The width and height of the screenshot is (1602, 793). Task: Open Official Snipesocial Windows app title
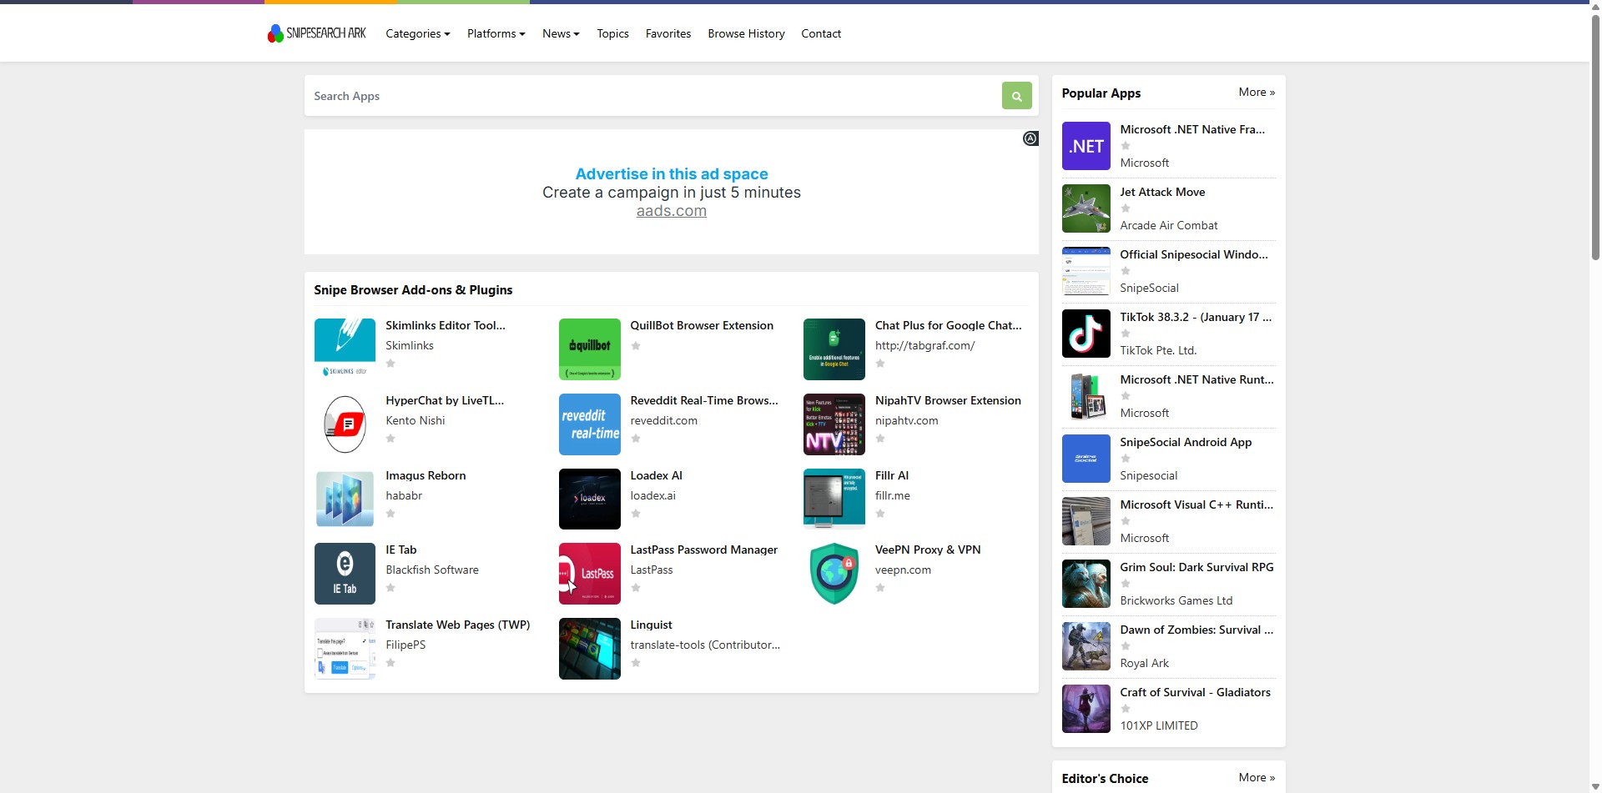coord(1194,254)
